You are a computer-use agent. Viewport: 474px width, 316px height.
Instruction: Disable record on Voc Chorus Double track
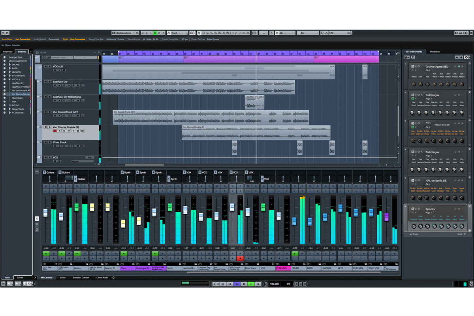click(x=55, y=131)
